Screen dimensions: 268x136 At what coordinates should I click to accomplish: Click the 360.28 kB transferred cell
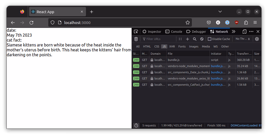[244, 60]
